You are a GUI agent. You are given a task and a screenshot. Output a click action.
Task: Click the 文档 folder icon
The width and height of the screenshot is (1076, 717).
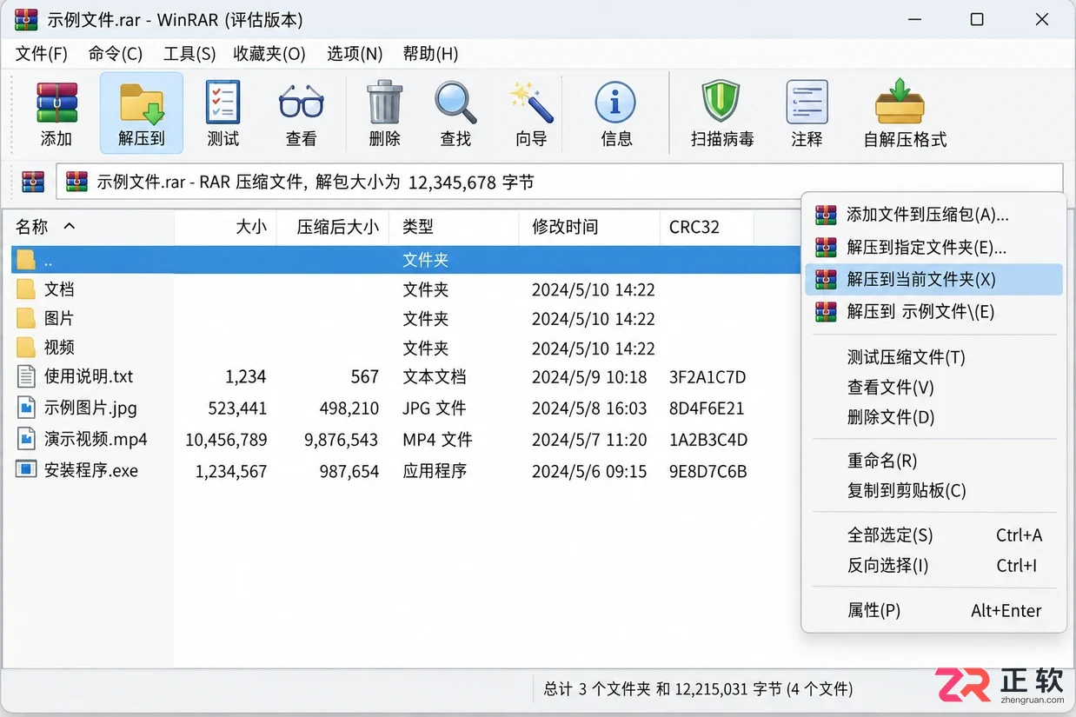[x=26, y=289]
